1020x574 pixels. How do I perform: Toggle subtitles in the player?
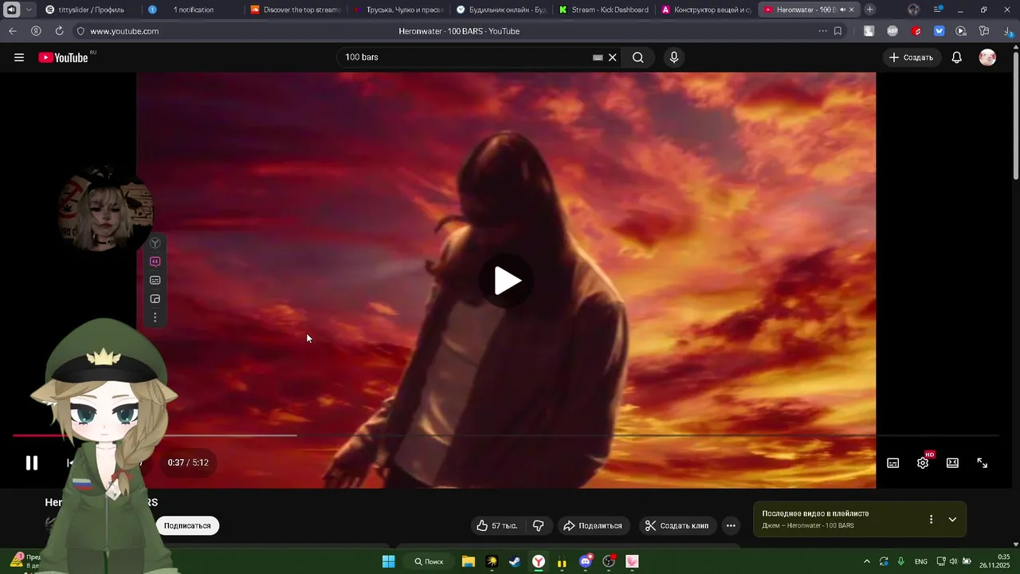[x=893, y=463]
